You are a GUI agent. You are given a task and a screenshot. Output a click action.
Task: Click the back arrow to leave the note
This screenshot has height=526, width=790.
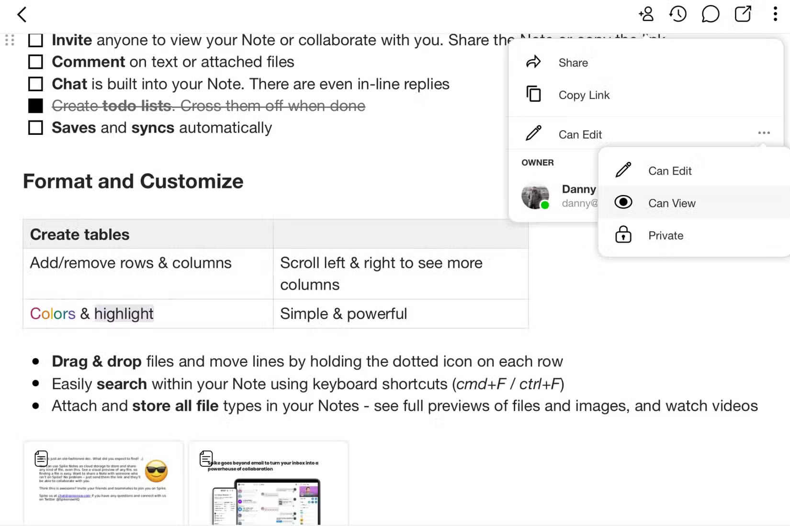point(22,14)
